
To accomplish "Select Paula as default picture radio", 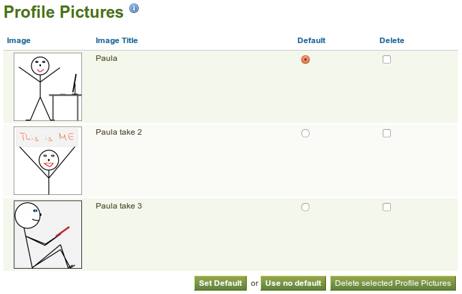I will (305, 59).
